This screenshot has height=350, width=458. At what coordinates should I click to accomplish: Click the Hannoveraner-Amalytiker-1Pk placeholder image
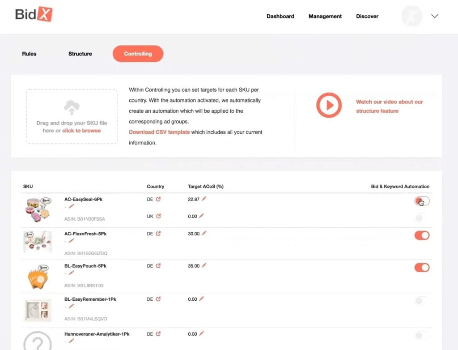tap(38, 341)
